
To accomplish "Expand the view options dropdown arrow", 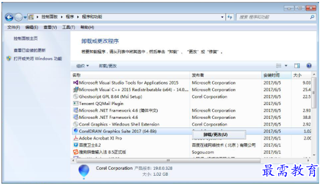I will 286,66.
